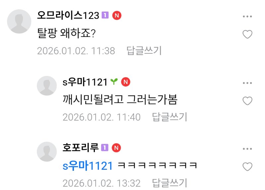The height and width of the screenshot is (190, 265).
Task: Open 오므라이스123's profile picture
Action: click(x=19, y=21)
